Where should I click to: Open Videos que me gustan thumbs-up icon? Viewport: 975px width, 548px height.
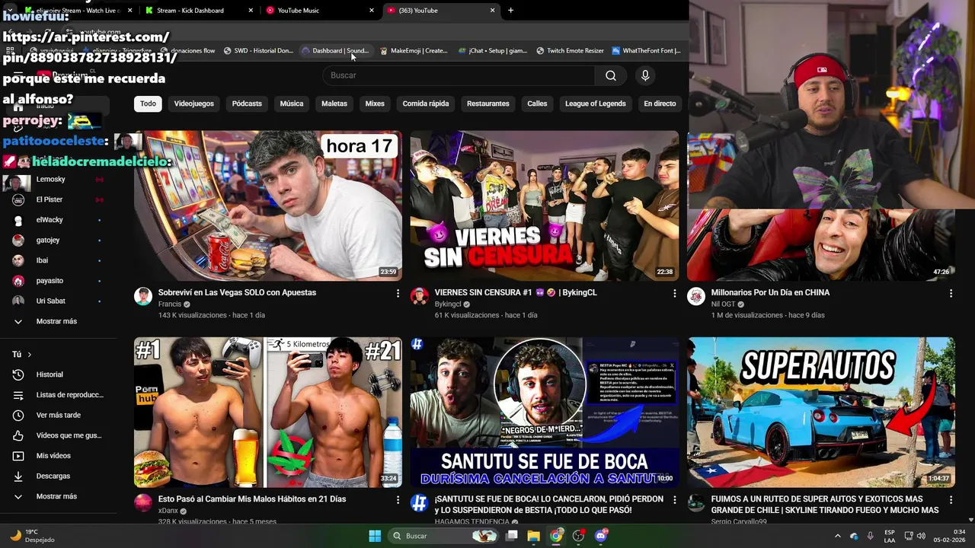tap(18, 435)
